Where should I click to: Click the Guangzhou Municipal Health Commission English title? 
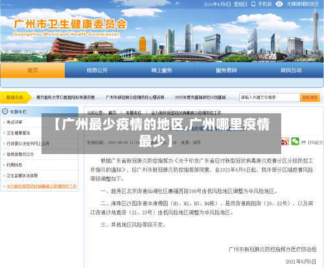[x=67, y=34]
